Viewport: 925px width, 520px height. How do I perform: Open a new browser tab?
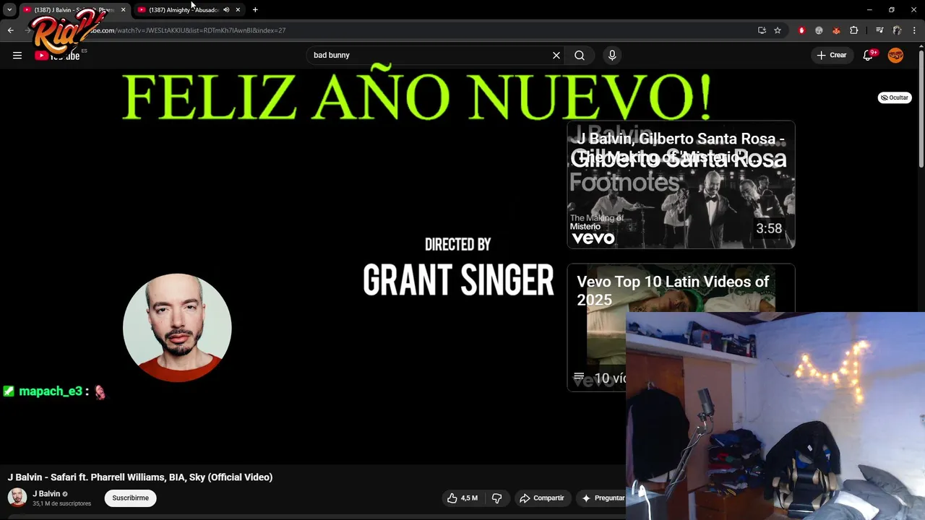(255, 10)
